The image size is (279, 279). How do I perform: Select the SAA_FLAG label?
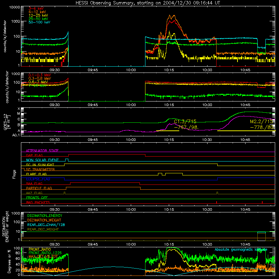click(x=34, y=184)
